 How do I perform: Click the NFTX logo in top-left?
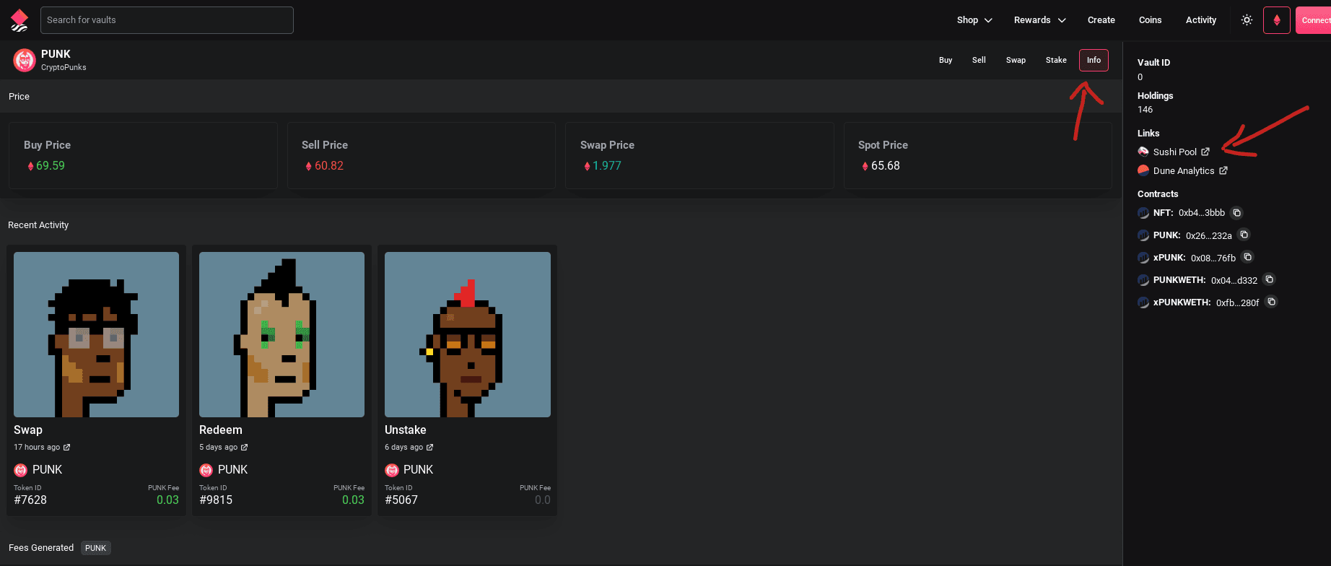(19, 20)
